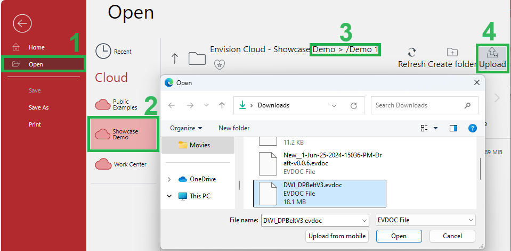Viewport: 511px width, 251px height.
Task: Open Public Examples cloud location
Action: tap(116, 104)
